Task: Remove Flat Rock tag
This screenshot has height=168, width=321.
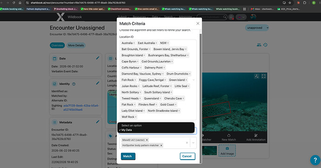Action: click(134, 105)
